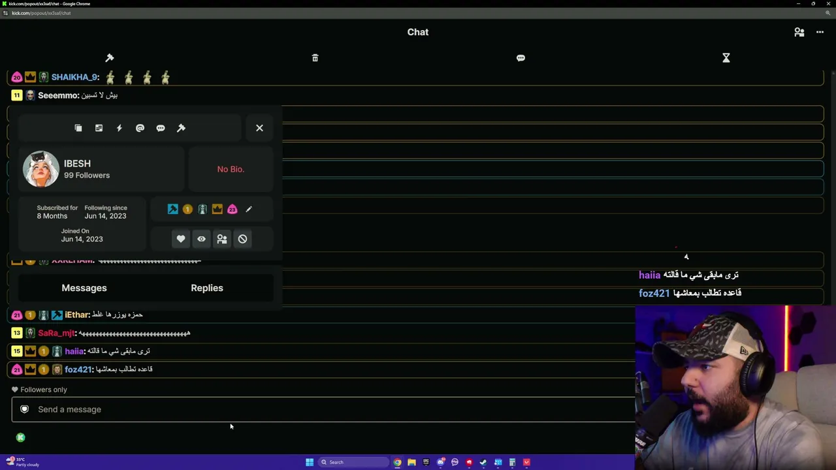Screen dimensions: 836x470
Task: Click the IBESH username in user card
Action: (77, 163)
